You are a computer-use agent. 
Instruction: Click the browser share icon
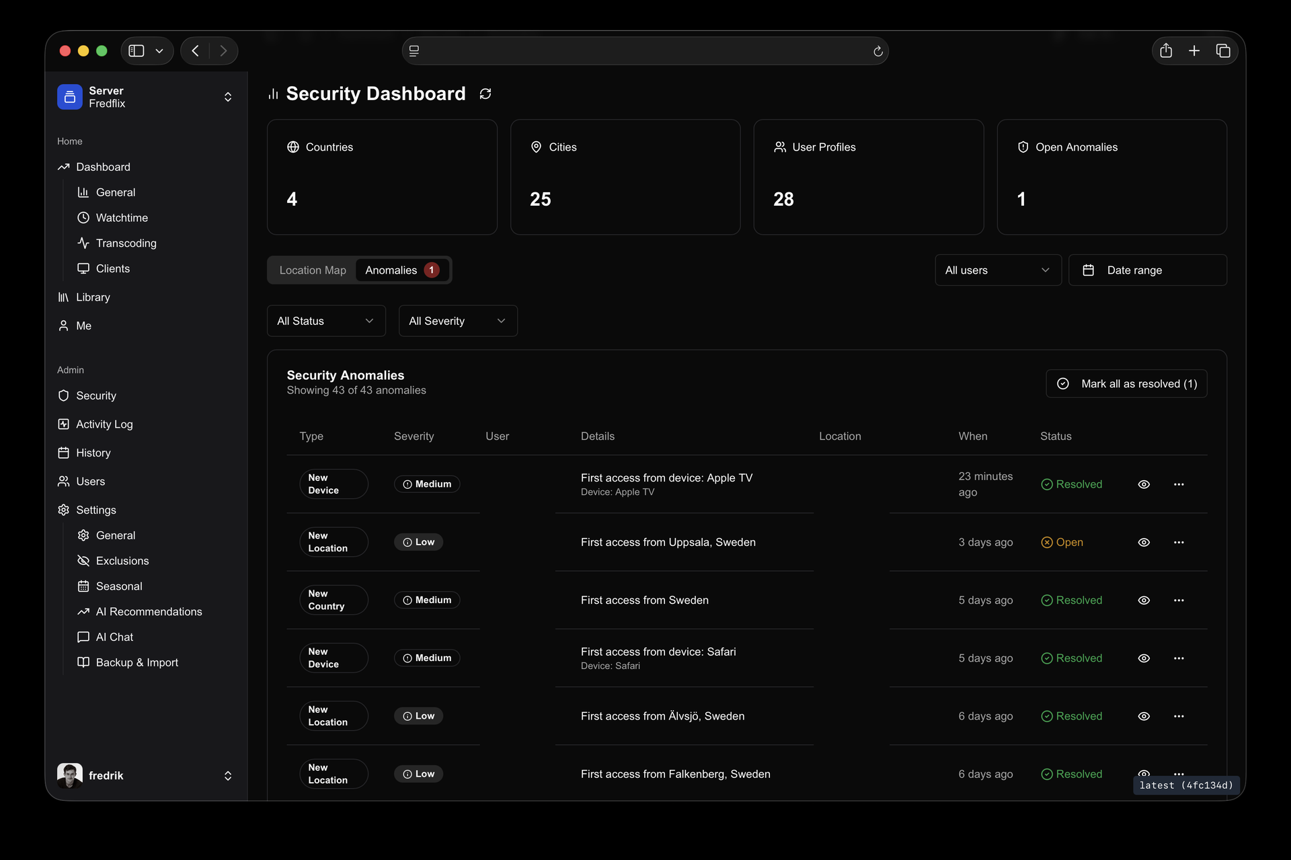[1166, 50]
